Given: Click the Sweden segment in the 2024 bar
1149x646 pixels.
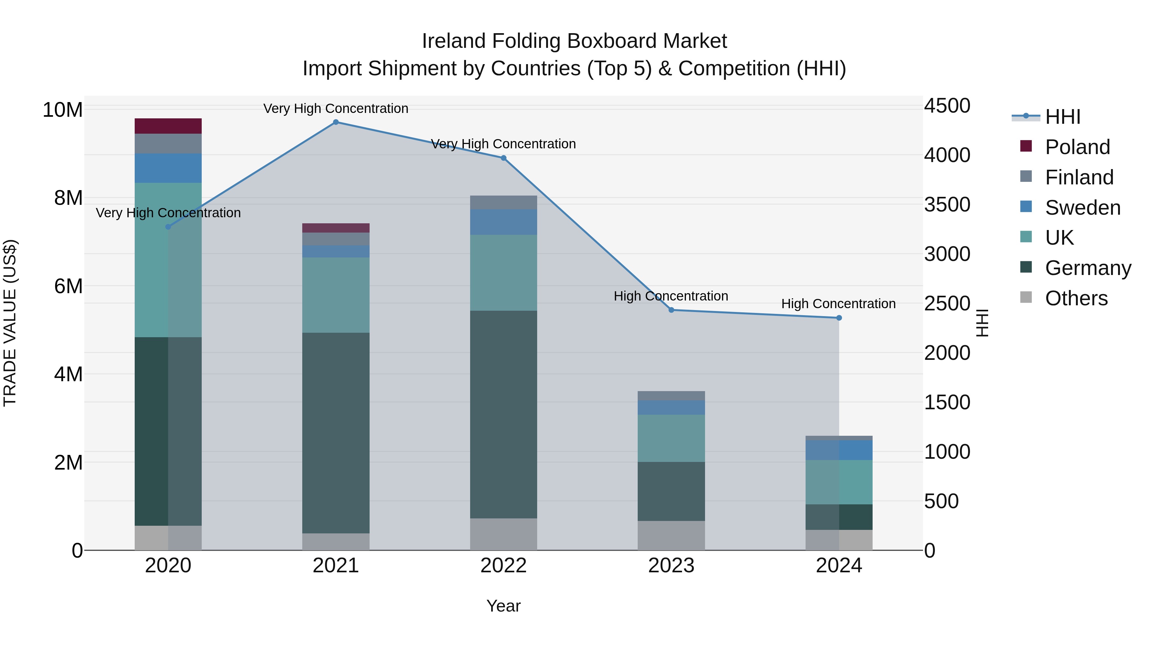Looking at the screenshot, I should tap(839, 450).
